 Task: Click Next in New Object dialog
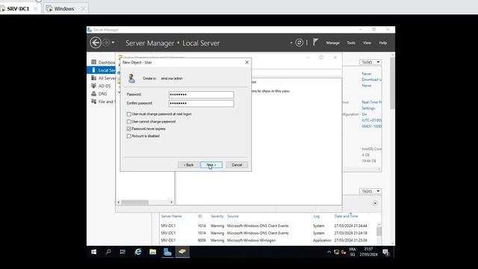pos(211,165)
